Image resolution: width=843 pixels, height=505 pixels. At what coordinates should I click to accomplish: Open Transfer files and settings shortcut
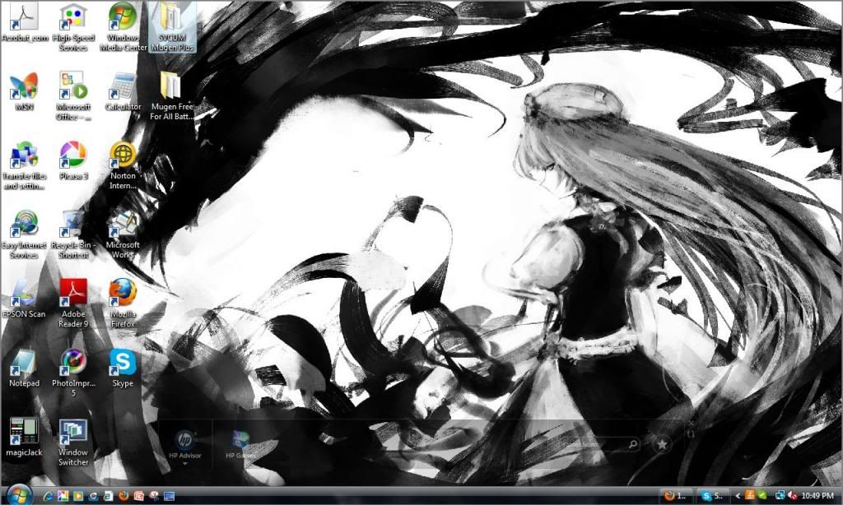pyautogui.click(x=24, y=166)
